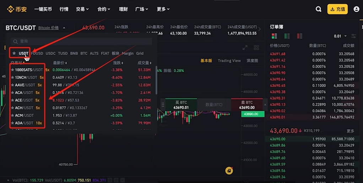Collapse the Vol(BTC) indicator arrow

click(8, 180)
